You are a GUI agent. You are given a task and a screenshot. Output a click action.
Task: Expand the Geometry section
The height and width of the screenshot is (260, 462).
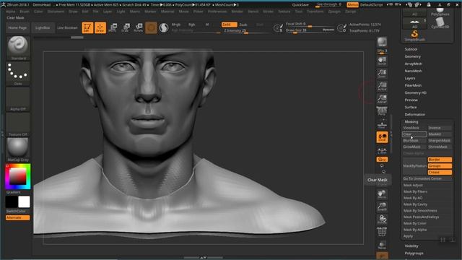click(x=413, y=56)
